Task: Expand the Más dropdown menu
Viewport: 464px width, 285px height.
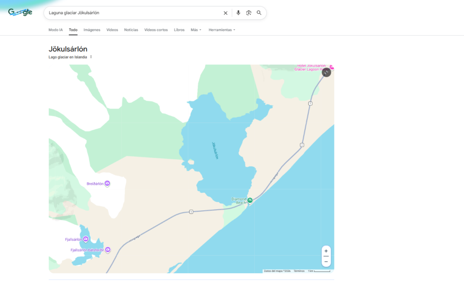Action: coord(196,30)
